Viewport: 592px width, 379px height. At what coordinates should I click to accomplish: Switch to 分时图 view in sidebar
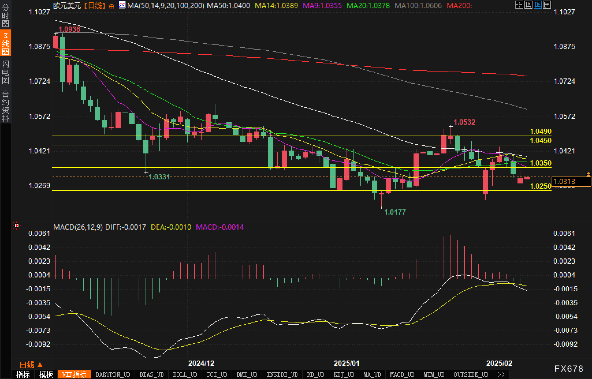5,15
